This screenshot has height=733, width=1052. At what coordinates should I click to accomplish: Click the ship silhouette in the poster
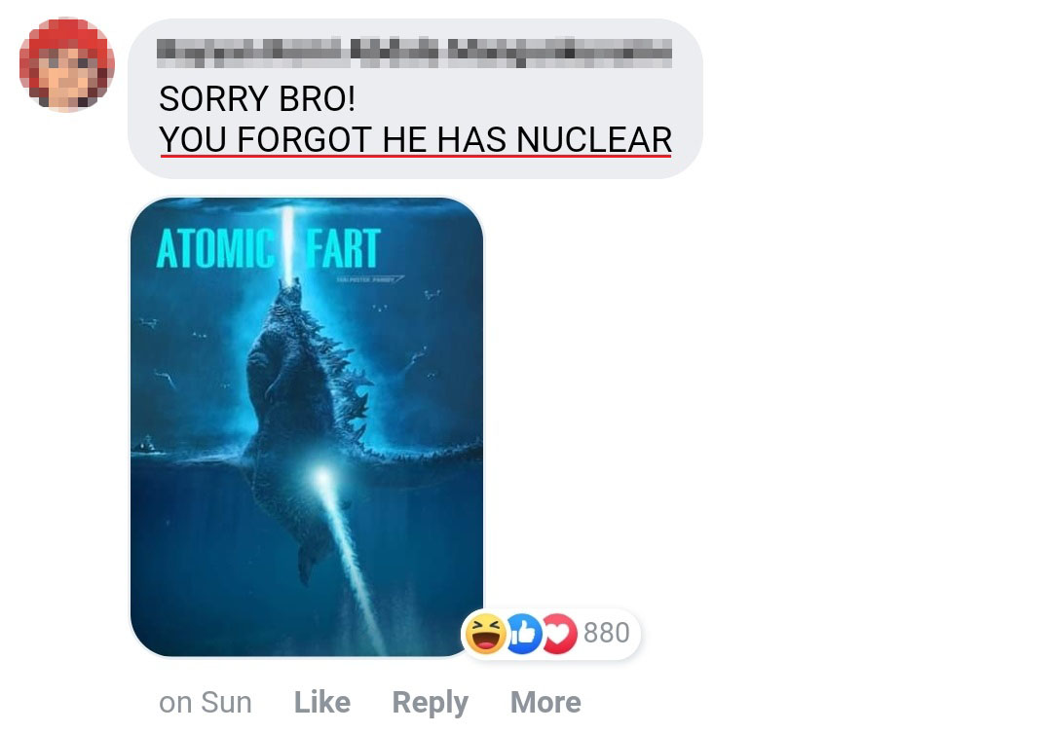(146, 445)
